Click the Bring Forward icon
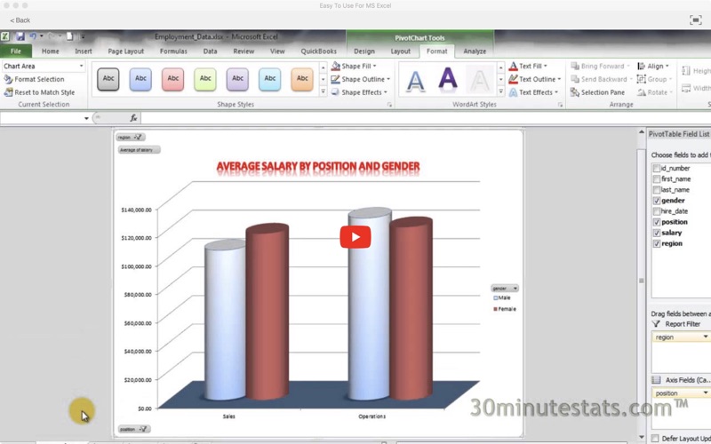This screenshot has width=711, height=444. coord(575,66)
